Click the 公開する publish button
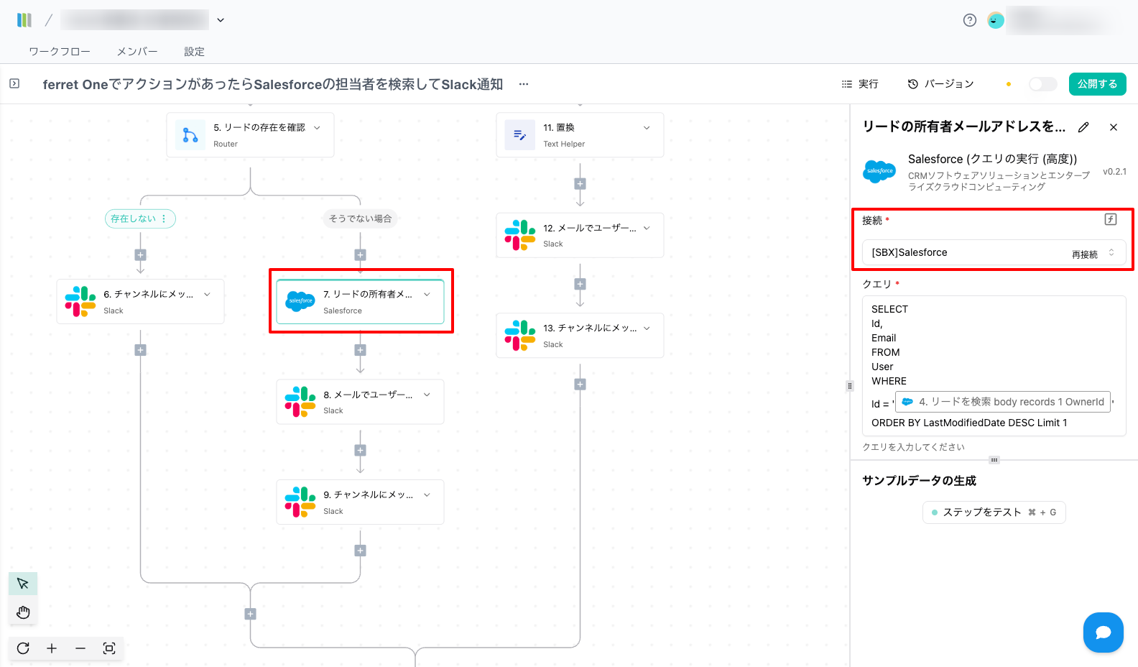The width and height of the screenshot is (1138, 667). pos(1098,84)
